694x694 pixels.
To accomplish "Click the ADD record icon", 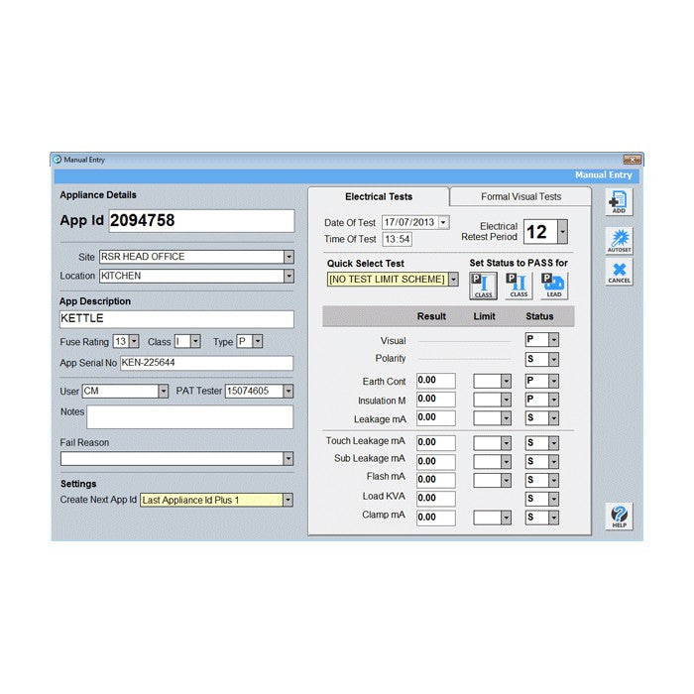I will [x=619, y=202].
